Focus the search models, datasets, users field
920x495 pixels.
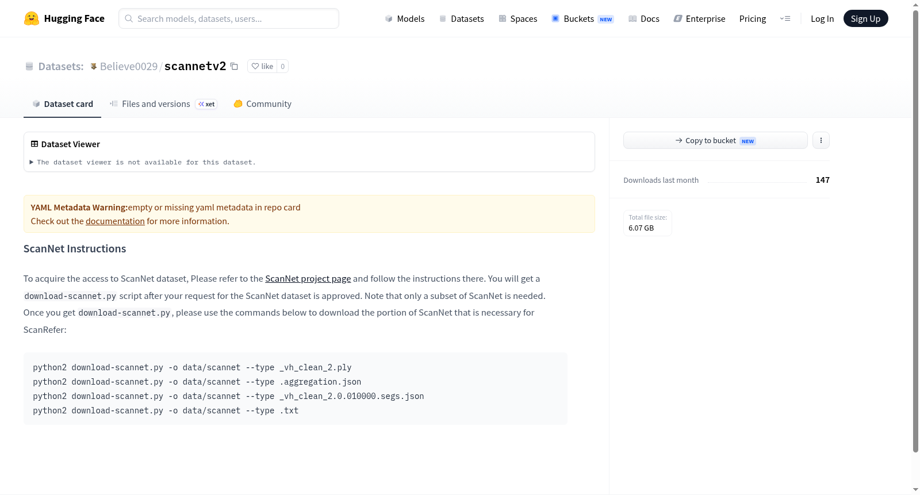(x=229, y=18)
